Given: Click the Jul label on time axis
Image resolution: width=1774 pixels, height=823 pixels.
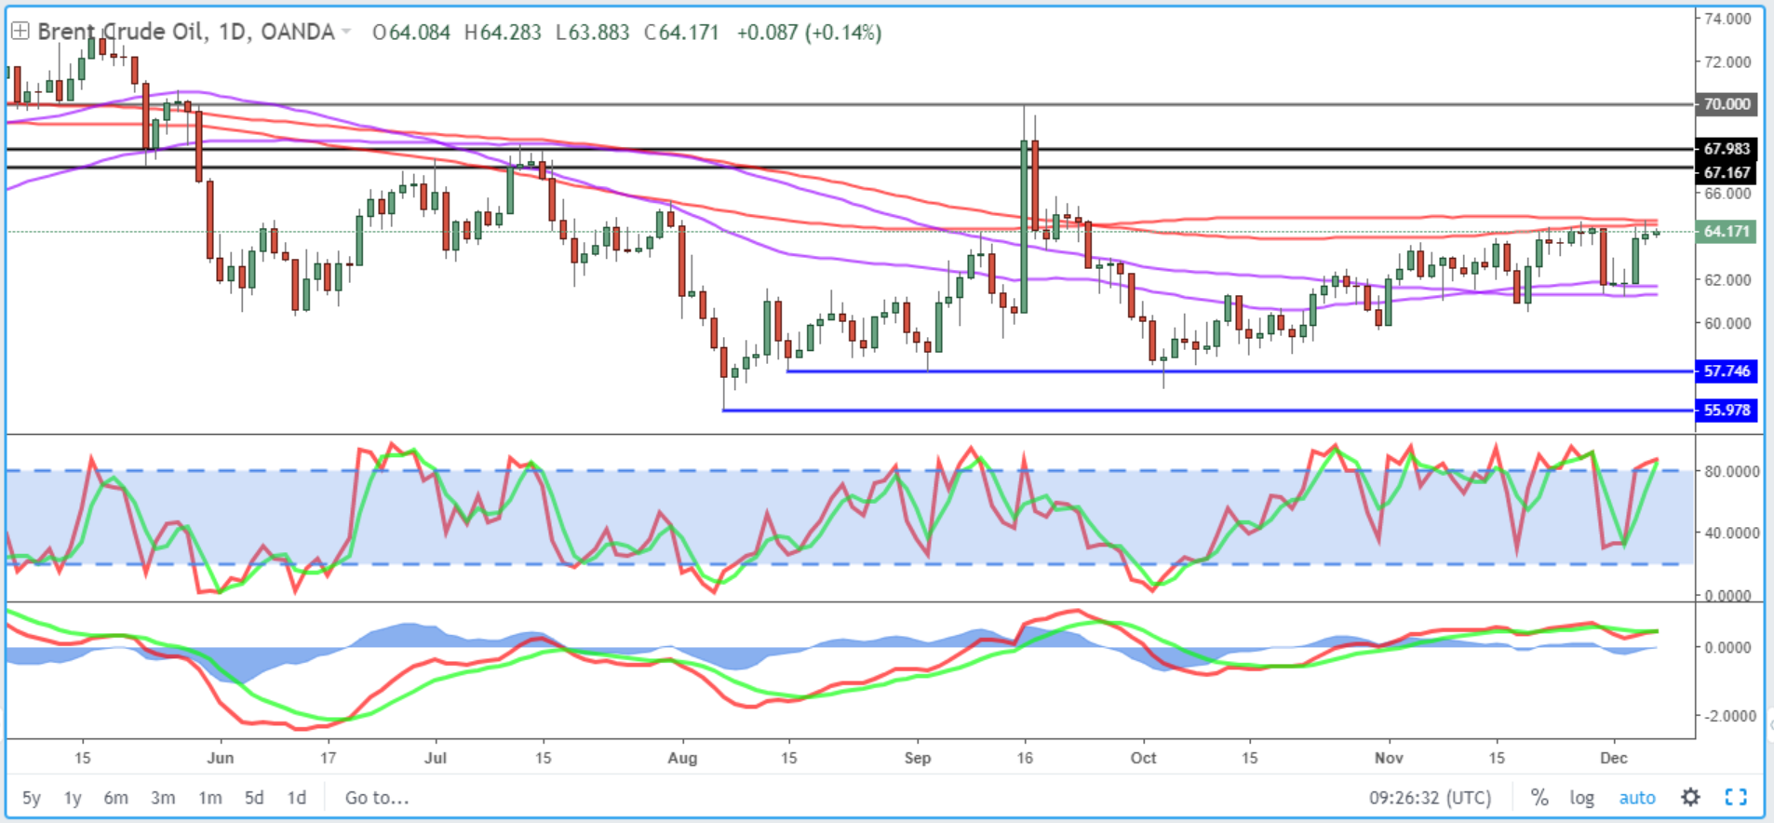Looking at the screenshot, I should pos(436,758).
